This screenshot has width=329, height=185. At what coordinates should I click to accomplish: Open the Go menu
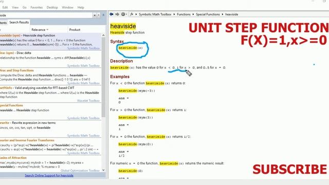tap(24, 7)
